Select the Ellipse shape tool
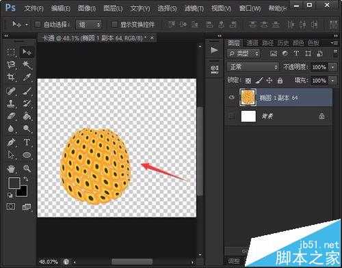This screenshot has width=342, height=268. click(x=27, y=155)
